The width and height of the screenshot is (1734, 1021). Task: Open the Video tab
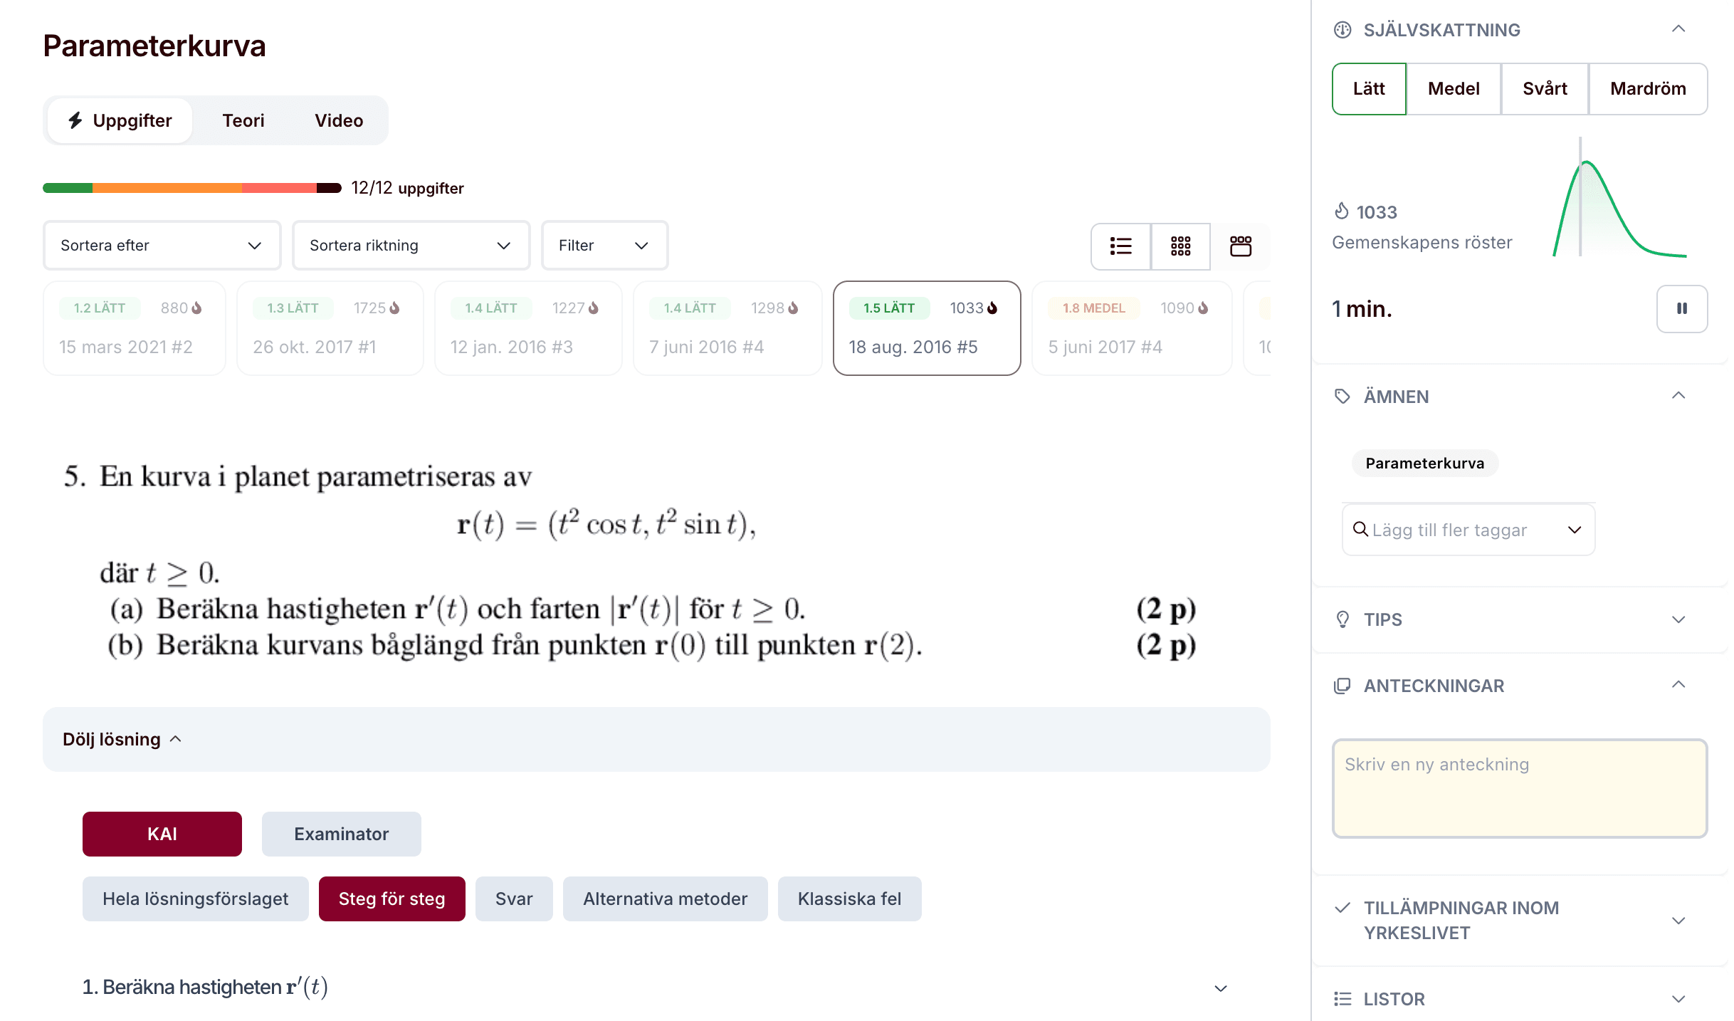339,121
